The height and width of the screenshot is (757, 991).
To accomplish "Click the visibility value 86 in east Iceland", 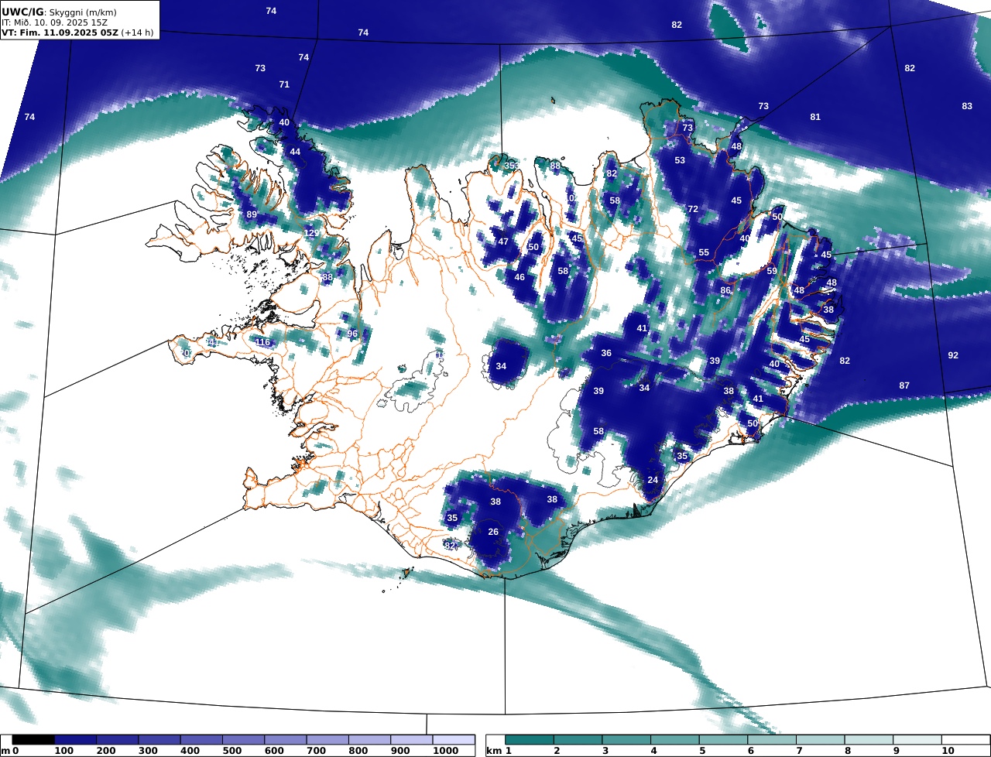I will (725, 291).
